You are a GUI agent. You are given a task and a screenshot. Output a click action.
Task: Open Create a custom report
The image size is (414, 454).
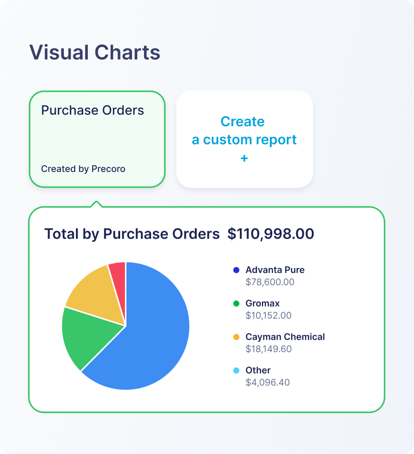coord(244,139)
